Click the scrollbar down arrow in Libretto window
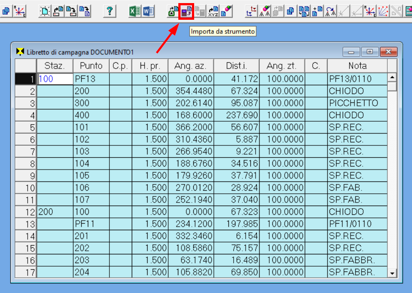The image size is (412, 293). point(392,273)
